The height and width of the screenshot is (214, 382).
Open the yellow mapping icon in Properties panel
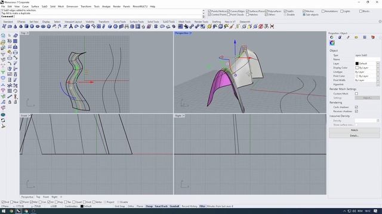pos(356,37)
